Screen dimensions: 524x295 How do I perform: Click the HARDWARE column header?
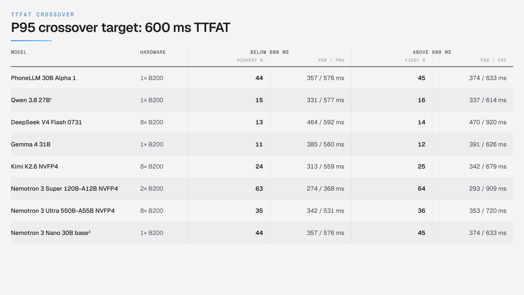(x=153, y=52)
